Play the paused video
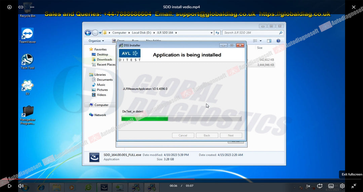This screenshot has height=192, width=363. pos(9,186)
